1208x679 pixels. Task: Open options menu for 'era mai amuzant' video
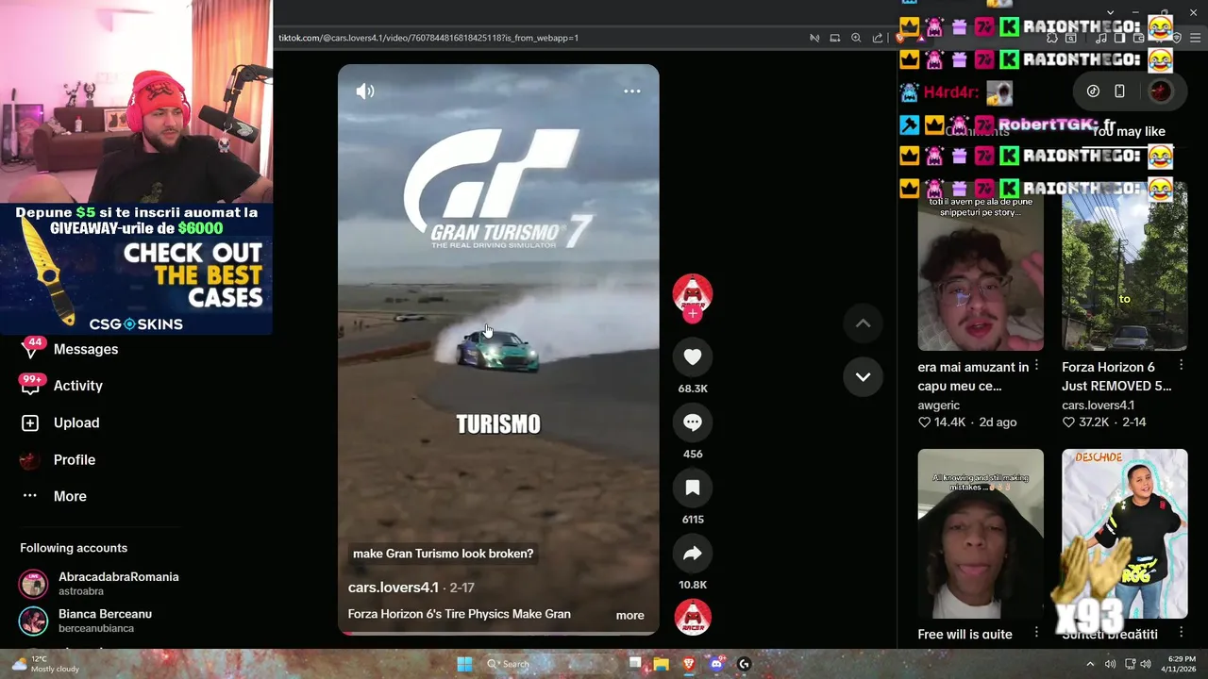[x=1036, y=365]
